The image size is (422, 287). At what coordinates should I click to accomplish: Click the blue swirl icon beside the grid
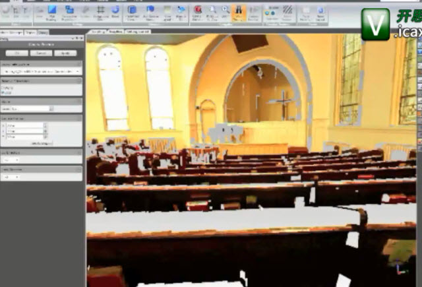[x=115, y=10]
